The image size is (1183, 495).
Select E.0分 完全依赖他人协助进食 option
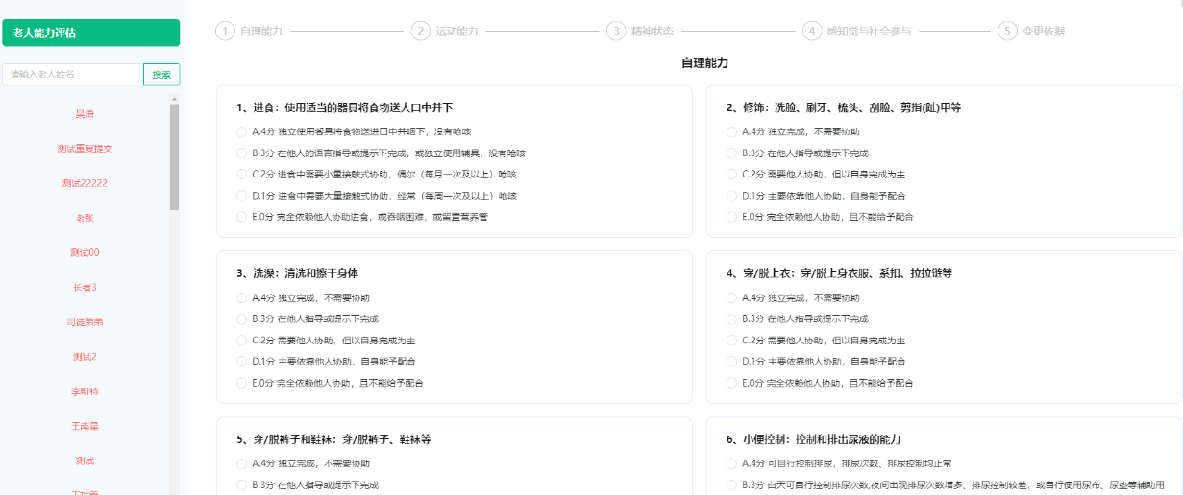tap(241, 217)
